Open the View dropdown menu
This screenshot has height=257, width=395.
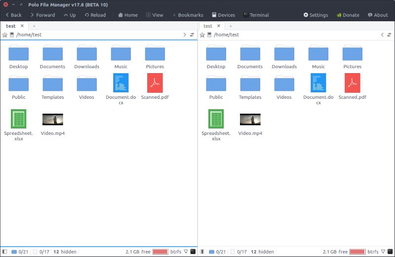tap(154, 15)
